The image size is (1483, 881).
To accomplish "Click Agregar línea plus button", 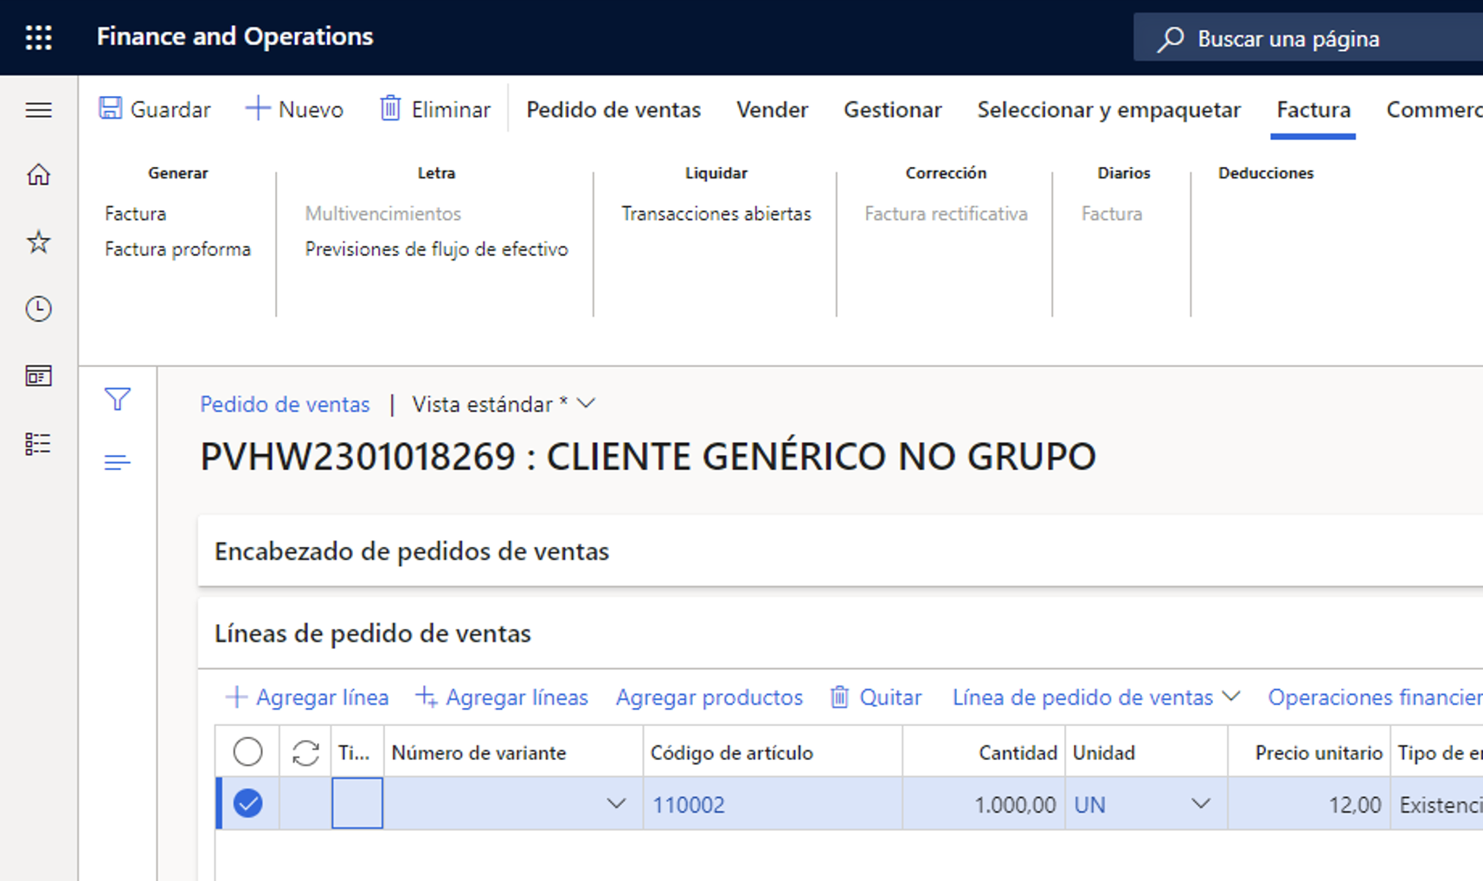I will coord(307,698).
